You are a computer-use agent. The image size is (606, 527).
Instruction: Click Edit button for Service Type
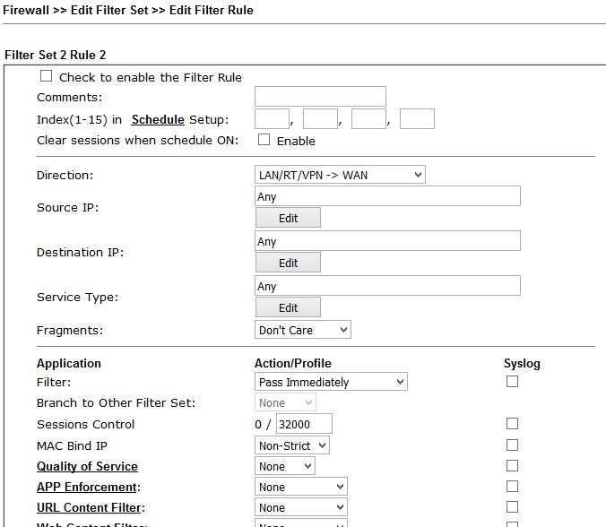pos(288,307)
